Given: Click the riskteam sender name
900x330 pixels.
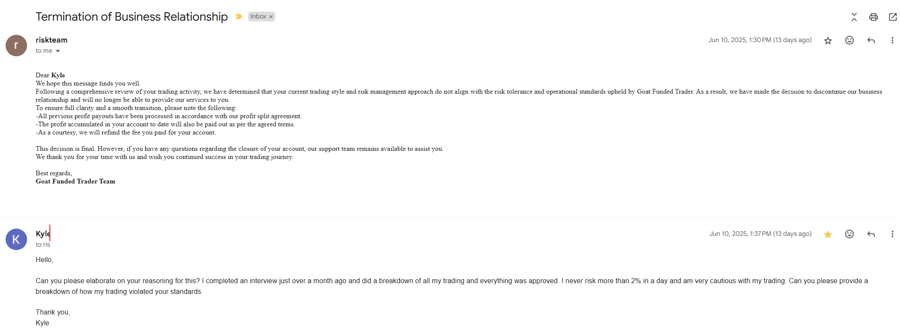Looking at the screenshot, I should pos(52,40).
